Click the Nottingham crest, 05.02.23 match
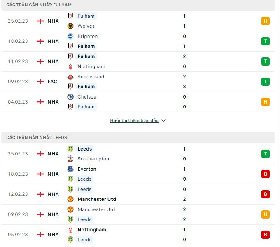 coord(70,230)
